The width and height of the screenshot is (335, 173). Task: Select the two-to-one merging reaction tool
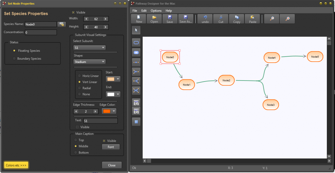[136, 71]
